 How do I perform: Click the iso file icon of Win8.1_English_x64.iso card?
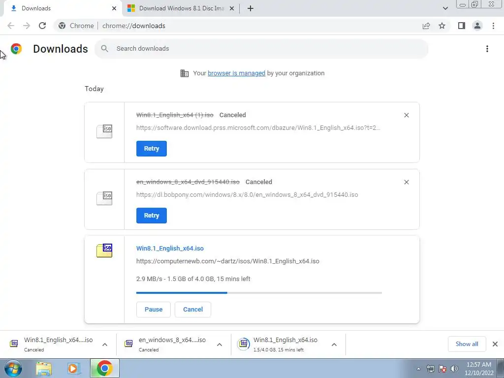click(x=104, y=251)
